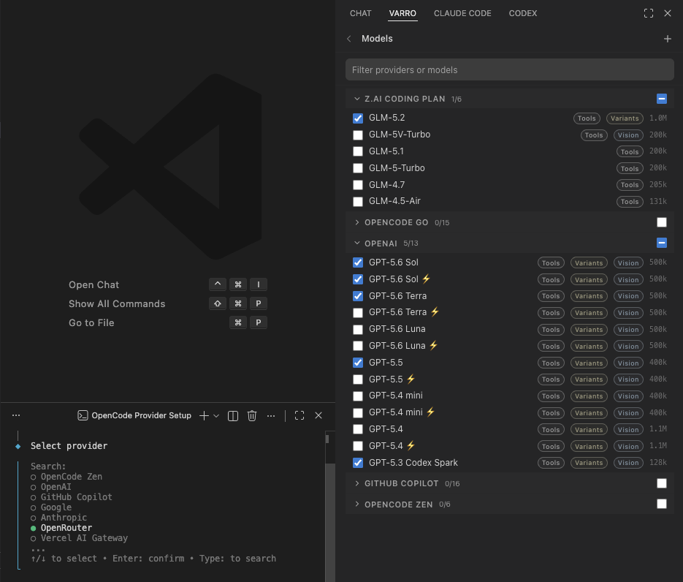Close the terminal panel
Screen dimensions: 683x582
(318, 416)
